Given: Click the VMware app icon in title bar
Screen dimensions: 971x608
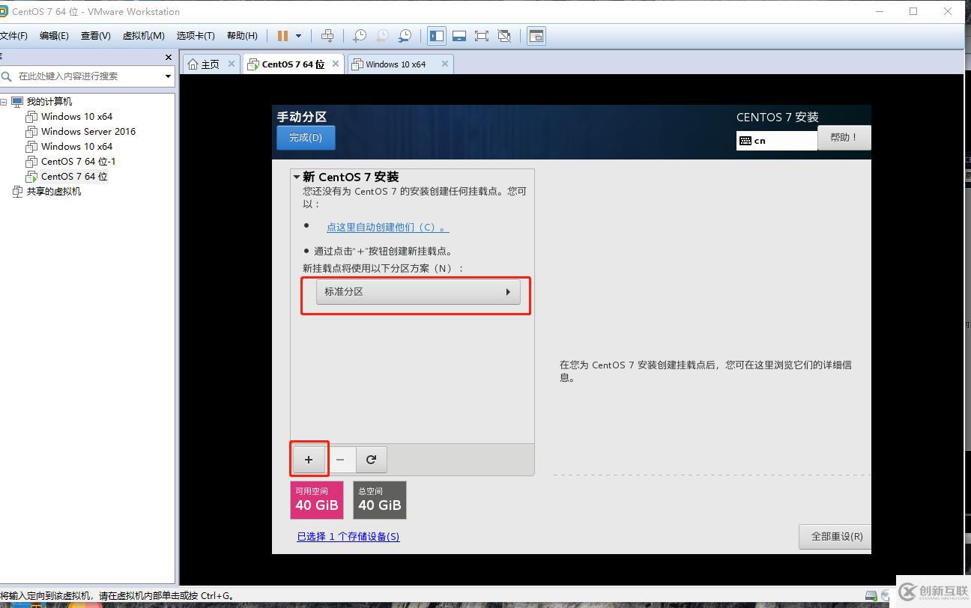Looking at the screenshot, I should pyautogui.click(x=3, y=12).
